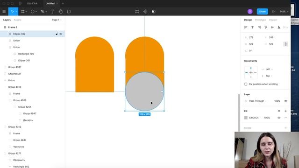Align horizontal centers icon

coord(252,28)
